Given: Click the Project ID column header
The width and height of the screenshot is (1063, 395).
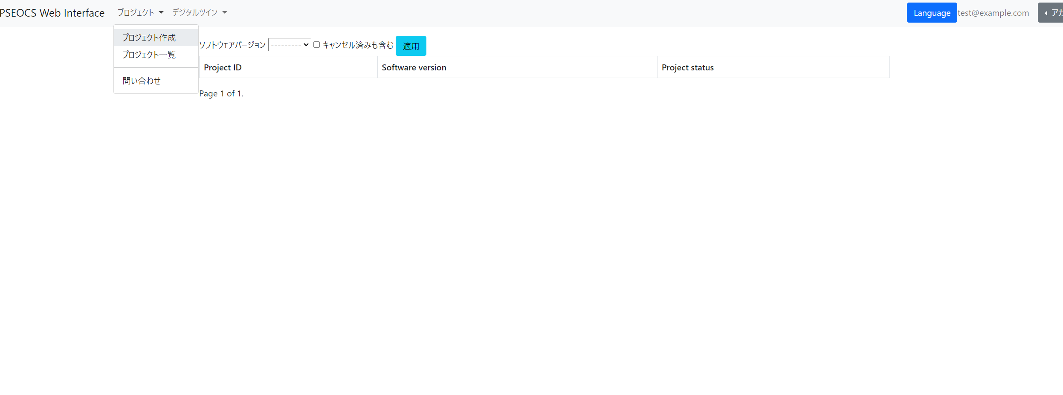Looking at the screenshot, I should click(x=223, y=67).
